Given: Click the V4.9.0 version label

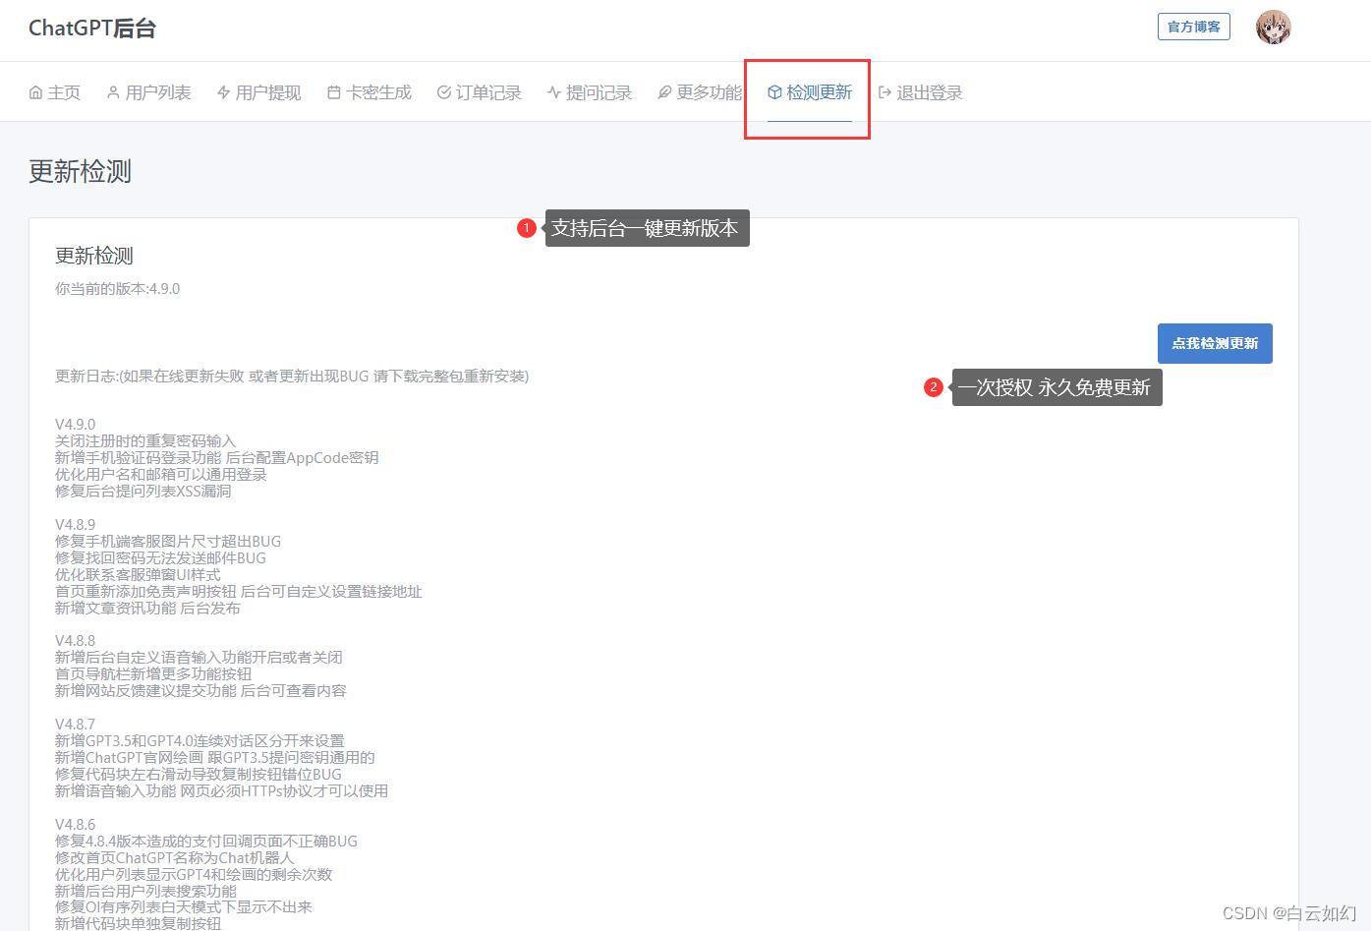Looking at the screenshot, I should [x=76, y=425].
